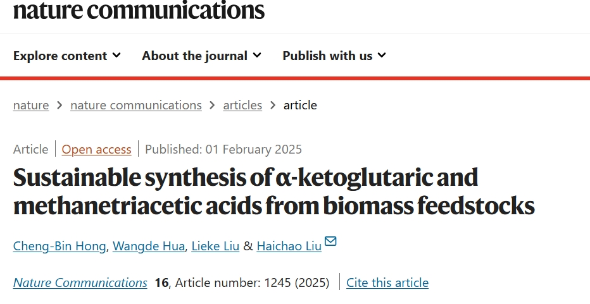Image resolution: width=590 pixels, height=304 pixels.
Task: Click the chevron next to About the journal
Action: 257,55
